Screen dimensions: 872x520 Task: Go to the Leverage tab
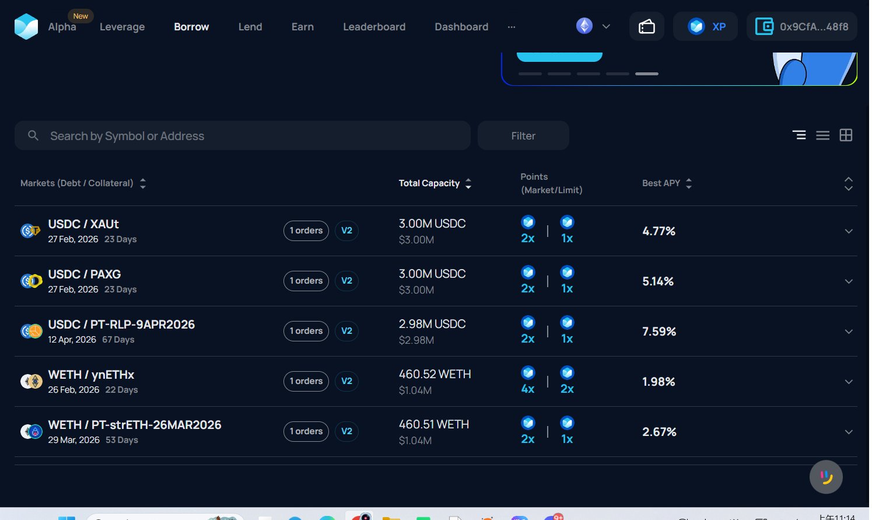click(122, 27)
